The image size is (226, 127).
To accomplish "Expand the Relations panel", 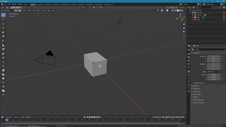I will [x=196, y=86].
